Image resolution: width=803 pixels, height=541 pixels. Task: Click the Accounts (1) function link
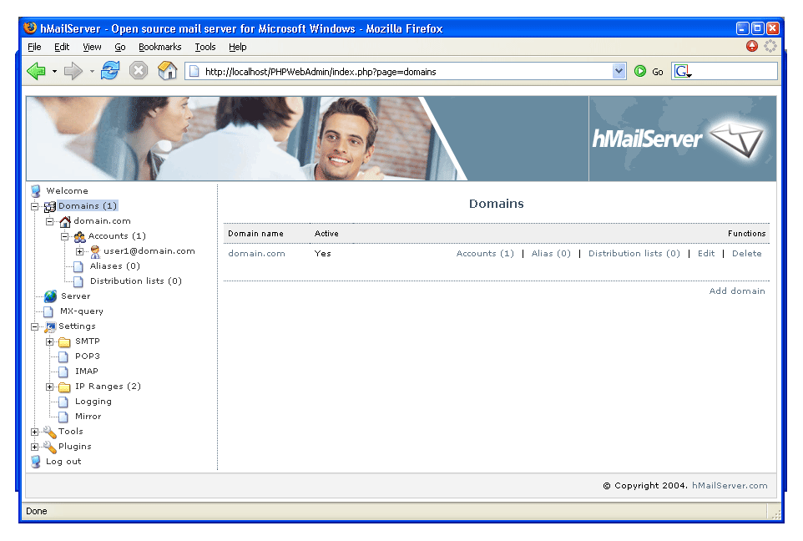click(485, 254)
